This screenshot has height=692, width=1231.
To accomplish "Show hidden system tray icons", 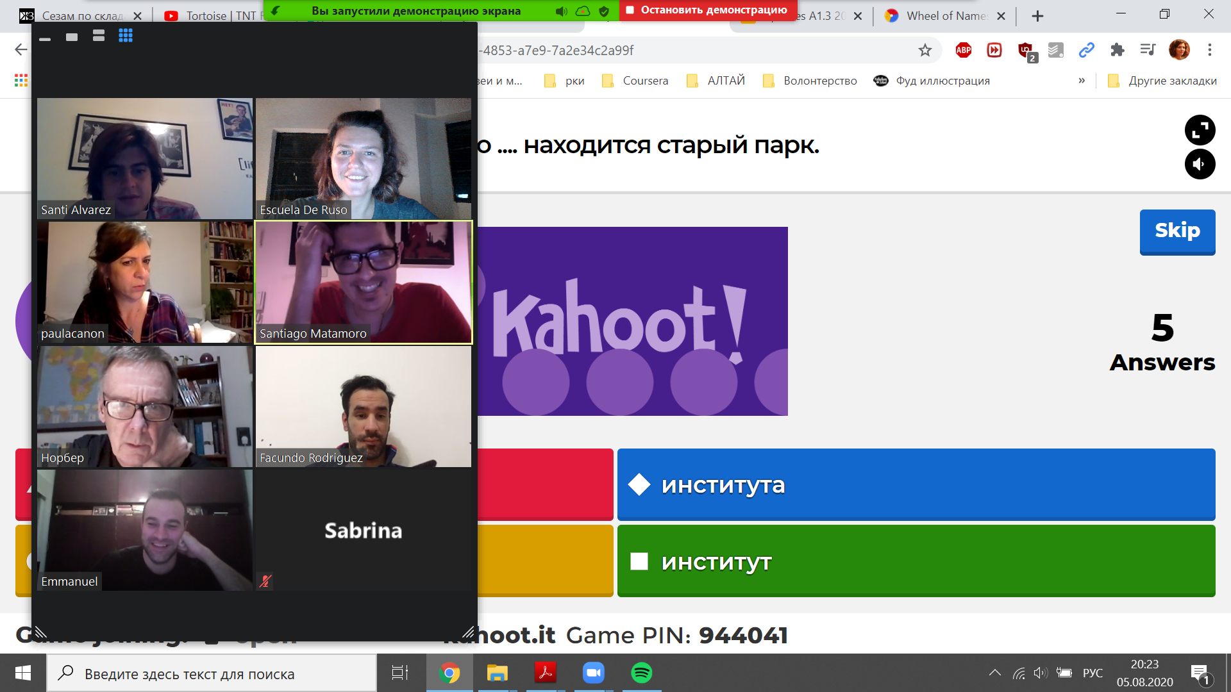I will [x=994, y=673].
